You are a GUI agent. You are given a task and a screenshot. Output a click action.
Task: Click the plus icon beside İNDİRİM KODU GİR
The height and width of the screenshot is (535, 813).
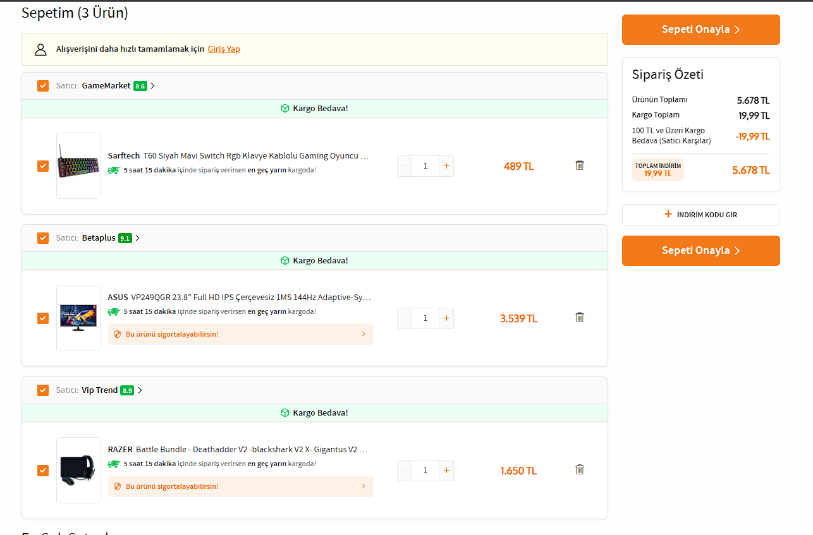(x=668, y=215)
